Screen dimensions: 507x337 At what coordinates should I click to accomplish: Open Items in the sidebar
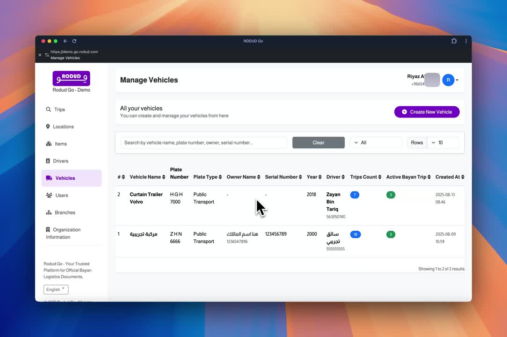(x=72, y=144)
